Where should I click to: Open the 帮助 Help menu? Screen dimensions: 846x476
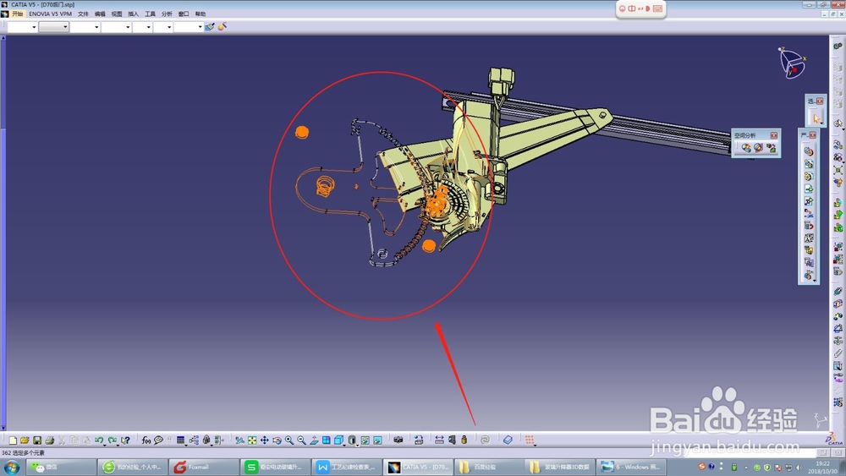tap(201, 14)
